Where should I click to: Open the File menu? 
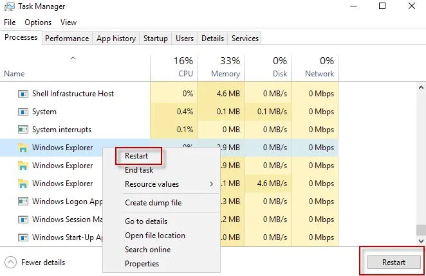coord(10,22)
